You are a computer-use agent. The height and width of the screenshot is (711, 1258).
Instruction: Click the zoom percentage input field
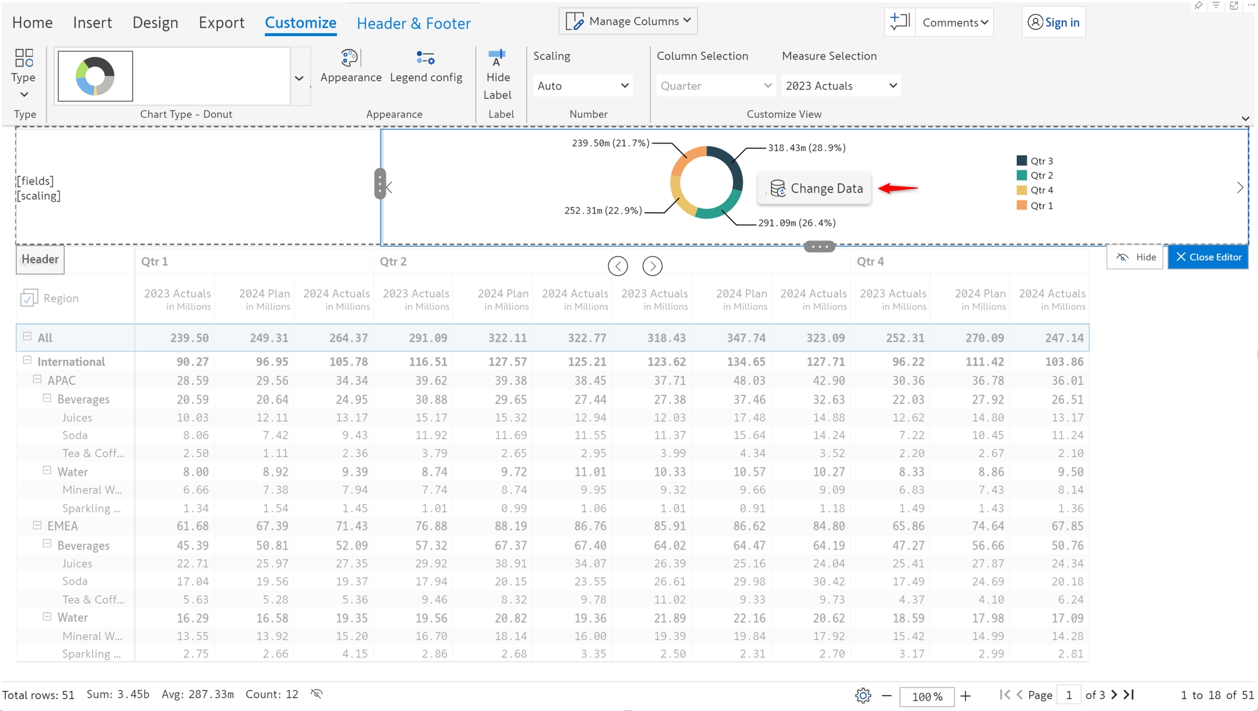click(927, 696)
